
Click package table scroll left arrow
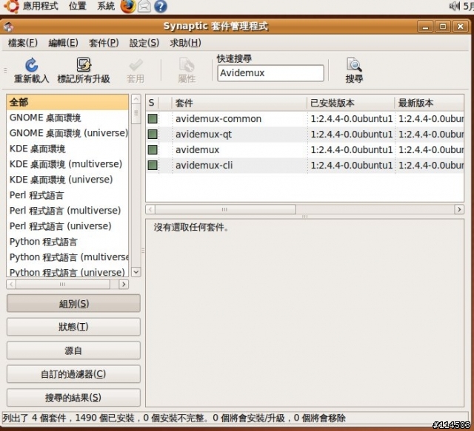[150, 209]
